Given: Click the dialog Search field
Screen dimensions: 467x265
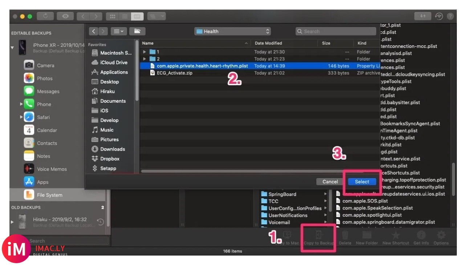Looking at the screenshot, I should coord(336,32).
